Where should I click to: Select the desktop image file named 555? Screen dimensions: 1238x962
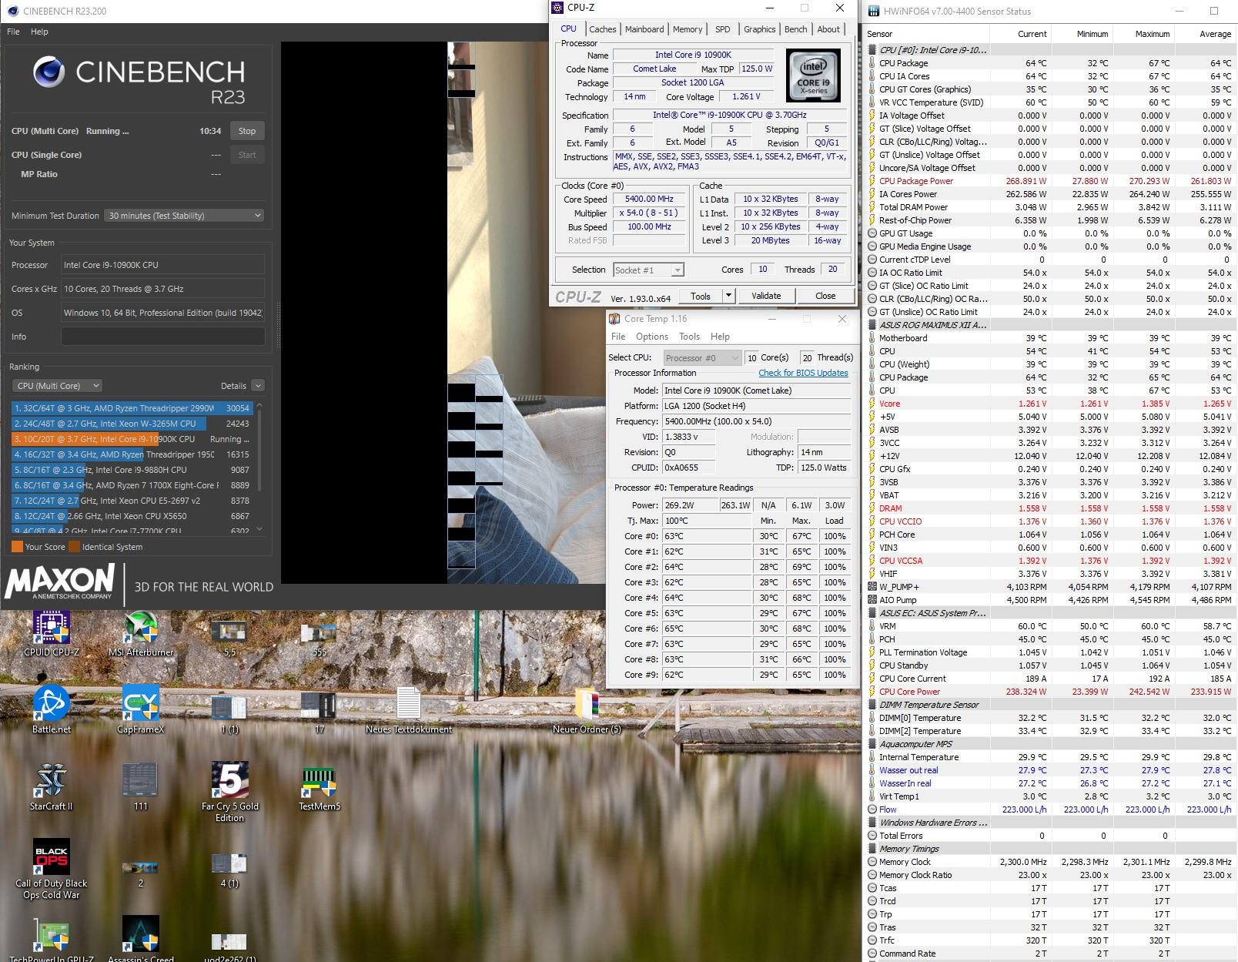pos(320,638)
